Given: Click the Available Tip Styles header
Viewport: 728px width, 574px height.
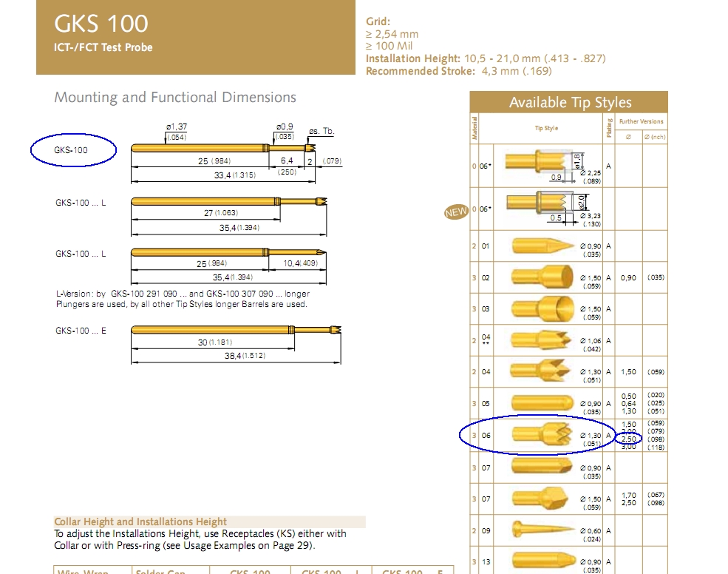Looking at the screenshot, I should pos(569,102).
